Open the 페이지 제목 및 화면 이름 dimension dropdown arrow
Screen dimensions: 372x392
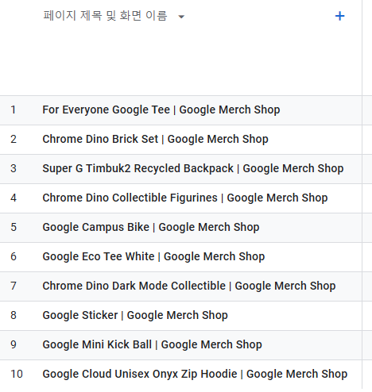[181, 17]
